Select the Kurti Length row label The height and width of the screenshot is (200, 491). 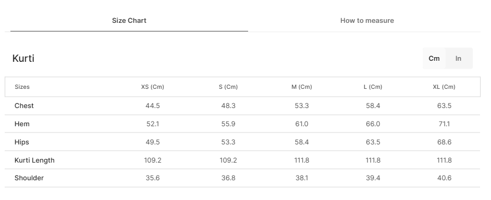pos(34,160)
